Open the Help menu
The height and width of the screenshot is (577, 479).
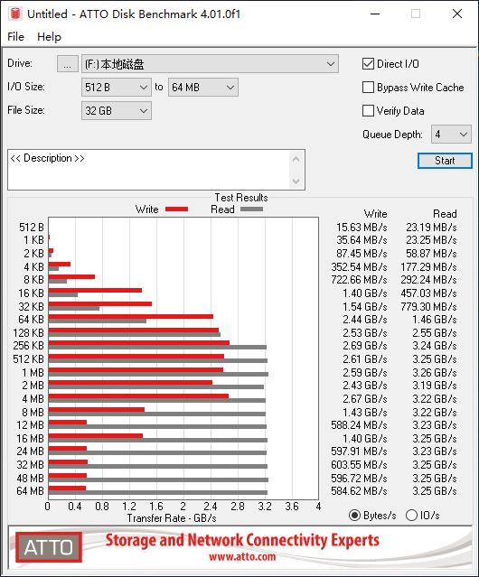(x=49, y=37)
